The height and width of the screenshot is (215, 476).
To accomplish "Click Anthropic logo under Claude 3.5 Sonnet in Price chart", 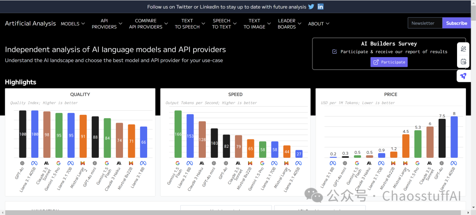I will coord(430,163).
